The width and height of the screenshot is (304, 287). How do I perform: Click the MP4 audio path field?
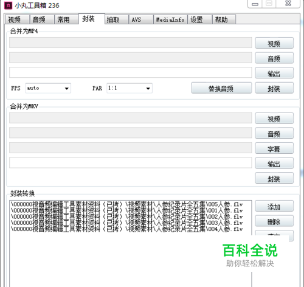[131, 58]
